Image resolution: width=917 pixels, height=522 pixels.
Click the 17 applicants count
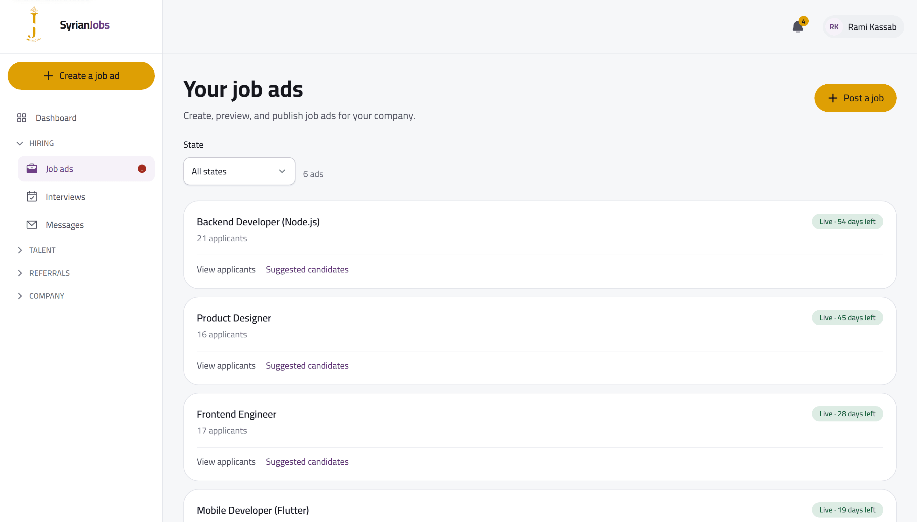pyautogui.click(x=222, y=431)
